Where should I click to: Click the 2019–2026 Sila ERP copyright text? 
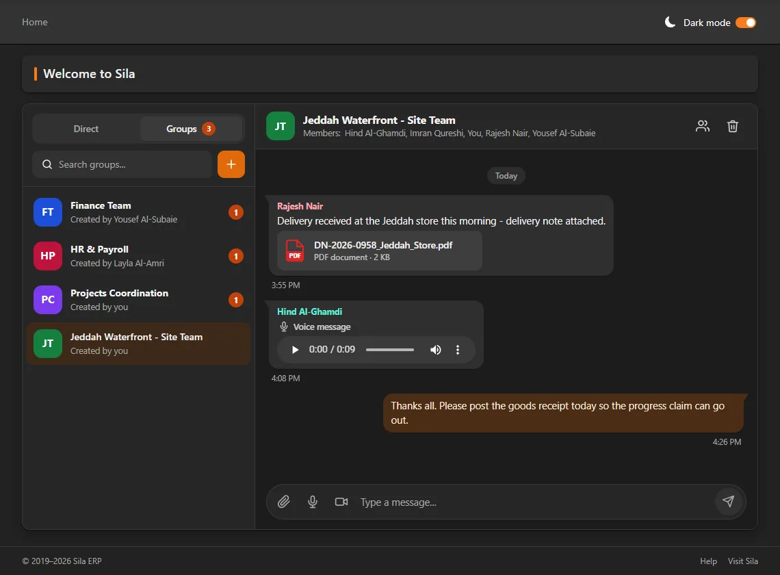click(62, 561)
